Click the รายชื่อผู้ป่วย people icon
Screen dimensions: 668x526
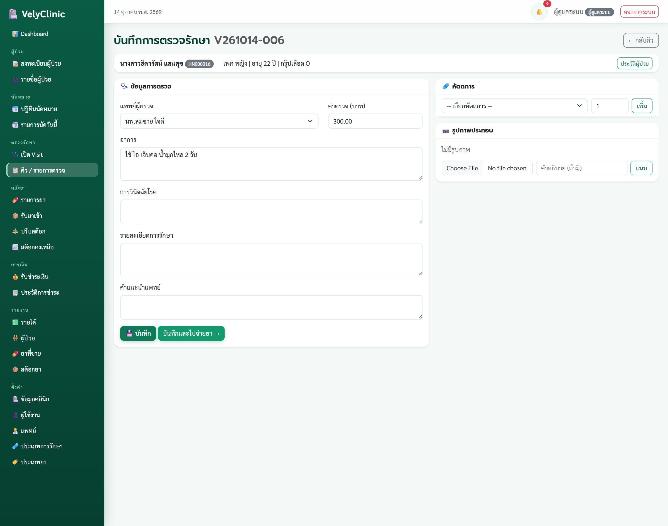pos(15,79)
